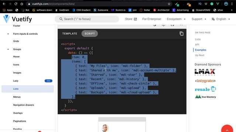Open the Paginations sidebar item
236x132 pixels.
pos(20,121)
